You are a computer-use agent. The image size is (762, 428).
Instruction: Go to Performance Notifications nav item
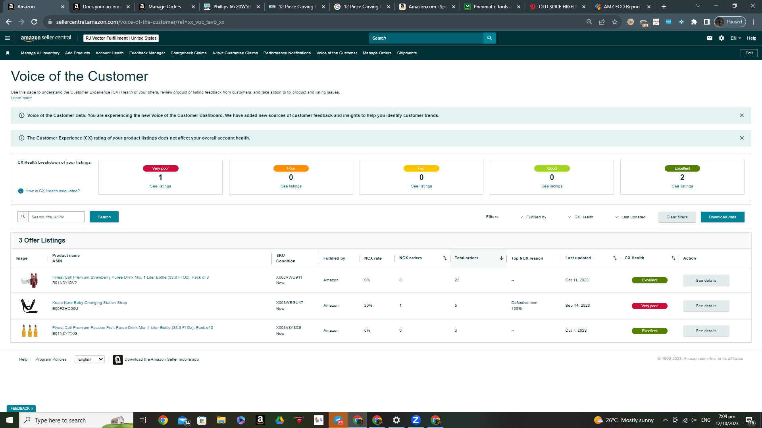(287, 53)
